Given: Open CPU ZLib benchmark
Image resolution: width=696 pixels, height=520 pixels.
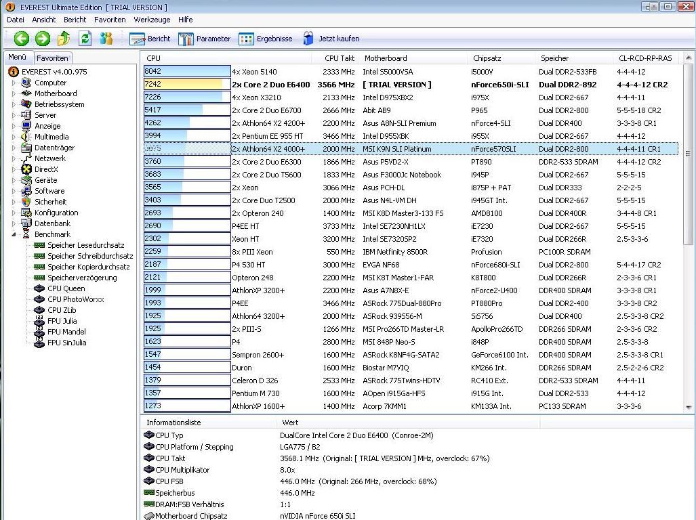Looking at the screenshot, I should [62, 310].
